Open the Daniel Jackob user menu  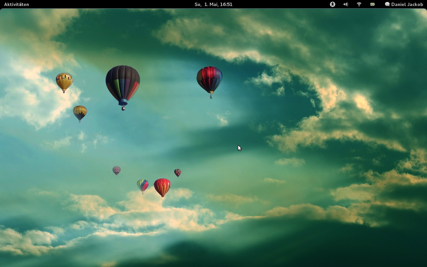(x=407, y=4)
